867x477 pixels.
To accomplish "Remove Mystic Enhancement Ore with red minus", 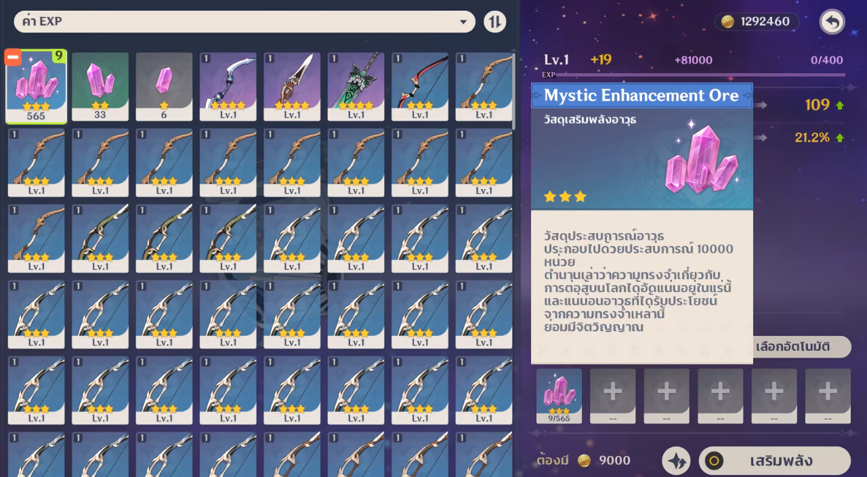I will coord(13,58).
